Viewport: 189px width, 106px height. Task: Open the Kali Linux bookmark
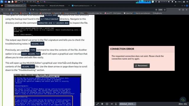(5, 13)
